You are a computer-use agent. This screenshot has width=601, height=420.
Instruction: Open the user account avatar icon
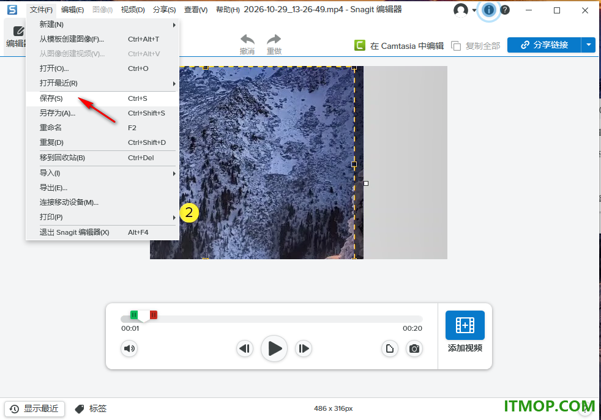(x=460, y=10)
